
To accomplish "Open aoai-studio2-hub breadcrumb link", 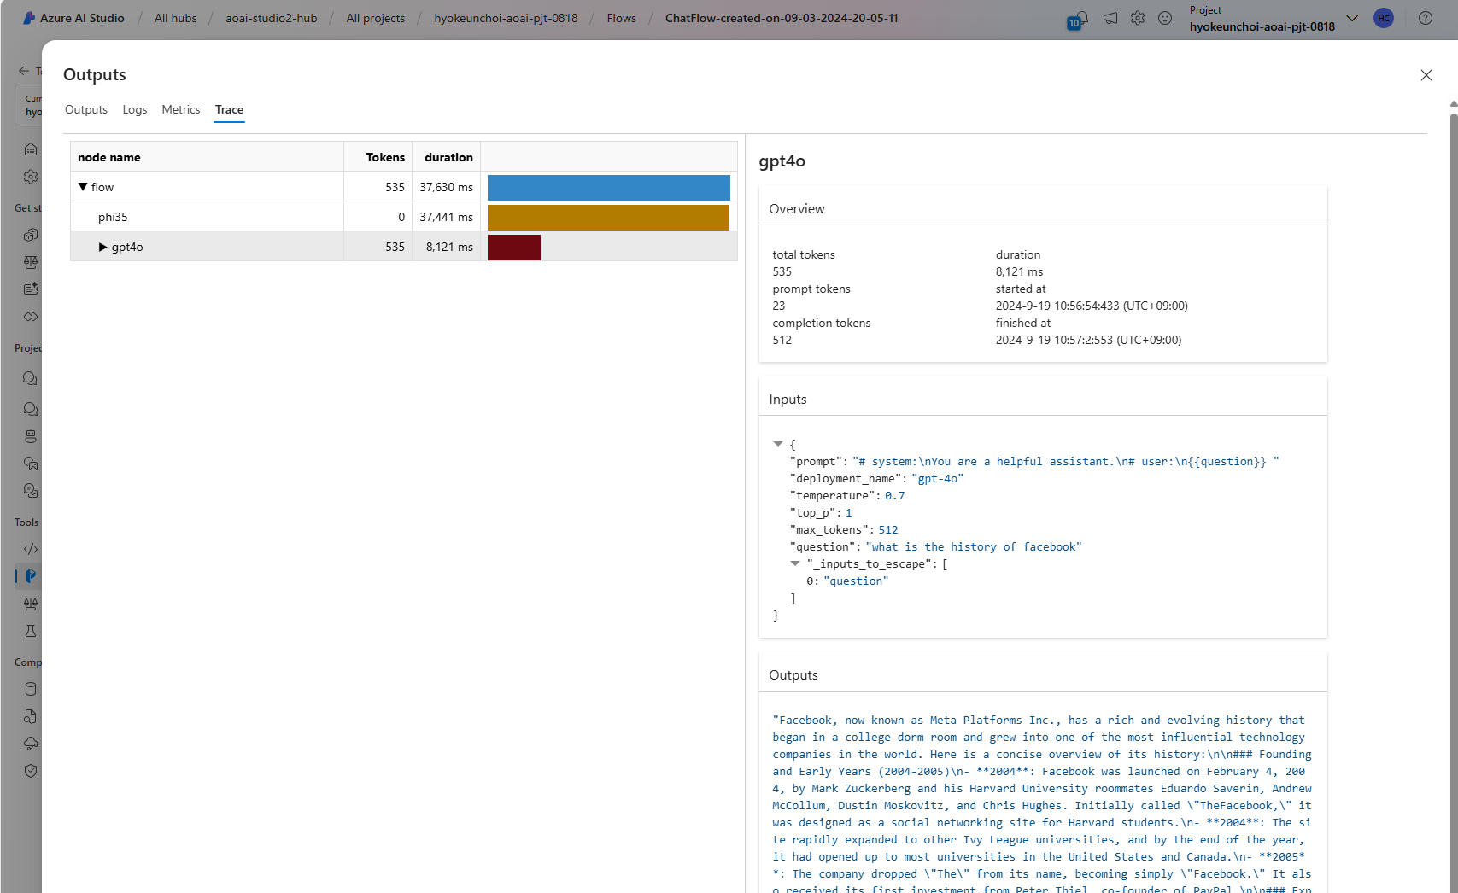I will 272,18.
